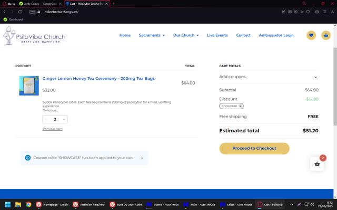The height and width of the screenshot is (210, 337).
Task: Open the wishlist heart icon
Action: click(311, 35)
